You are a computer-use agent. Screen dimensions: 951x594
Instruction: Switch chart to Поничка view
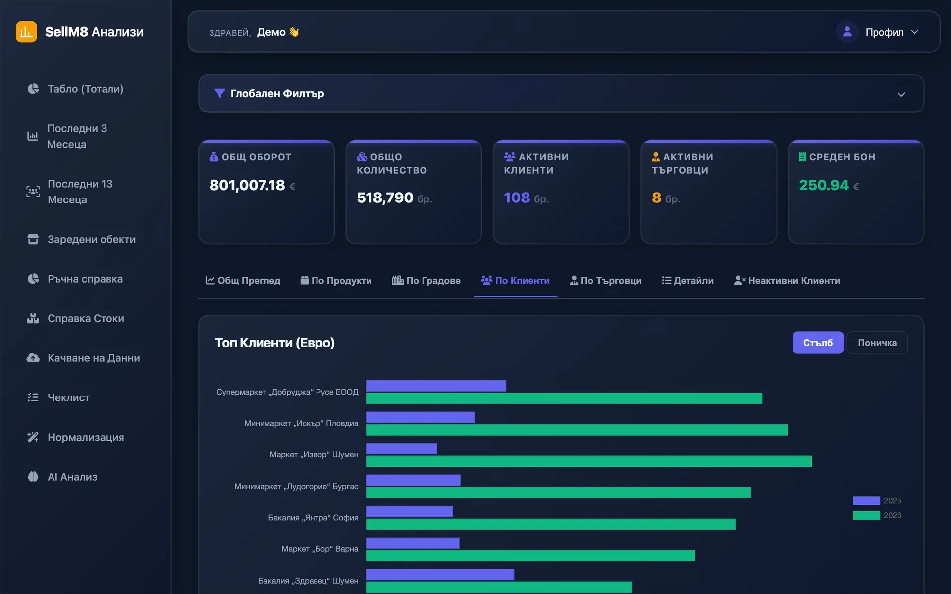877,343
